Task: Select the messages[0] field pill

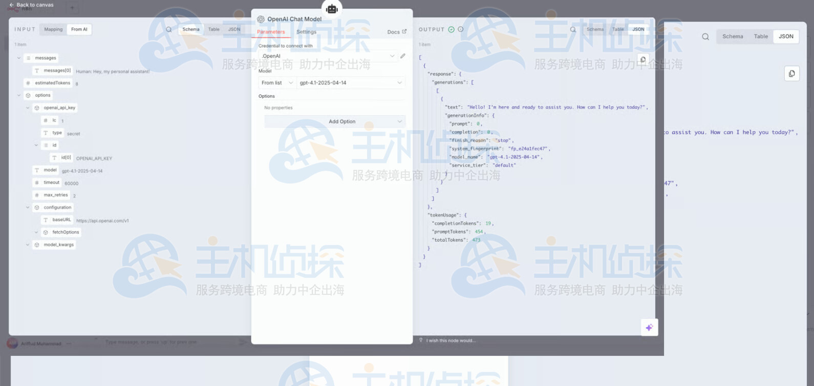Action: [x=52, y=71]
